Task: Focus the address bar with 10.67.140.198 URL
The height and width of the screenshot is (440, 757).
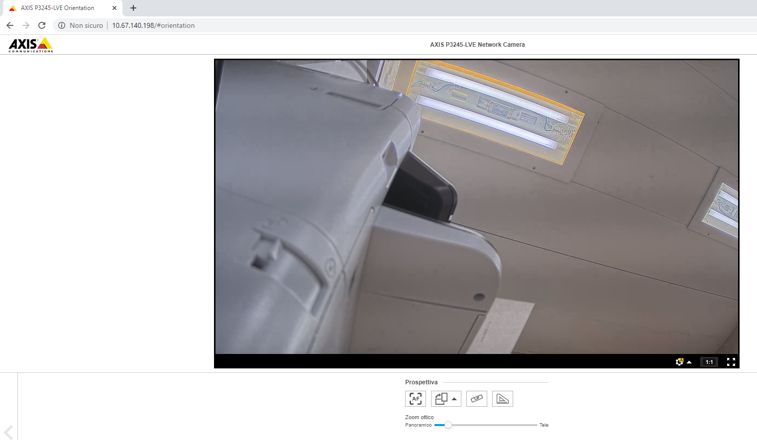Action: (153, 25)
